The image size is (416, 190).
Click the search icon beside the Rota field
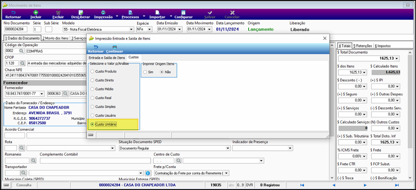(22, 148)
